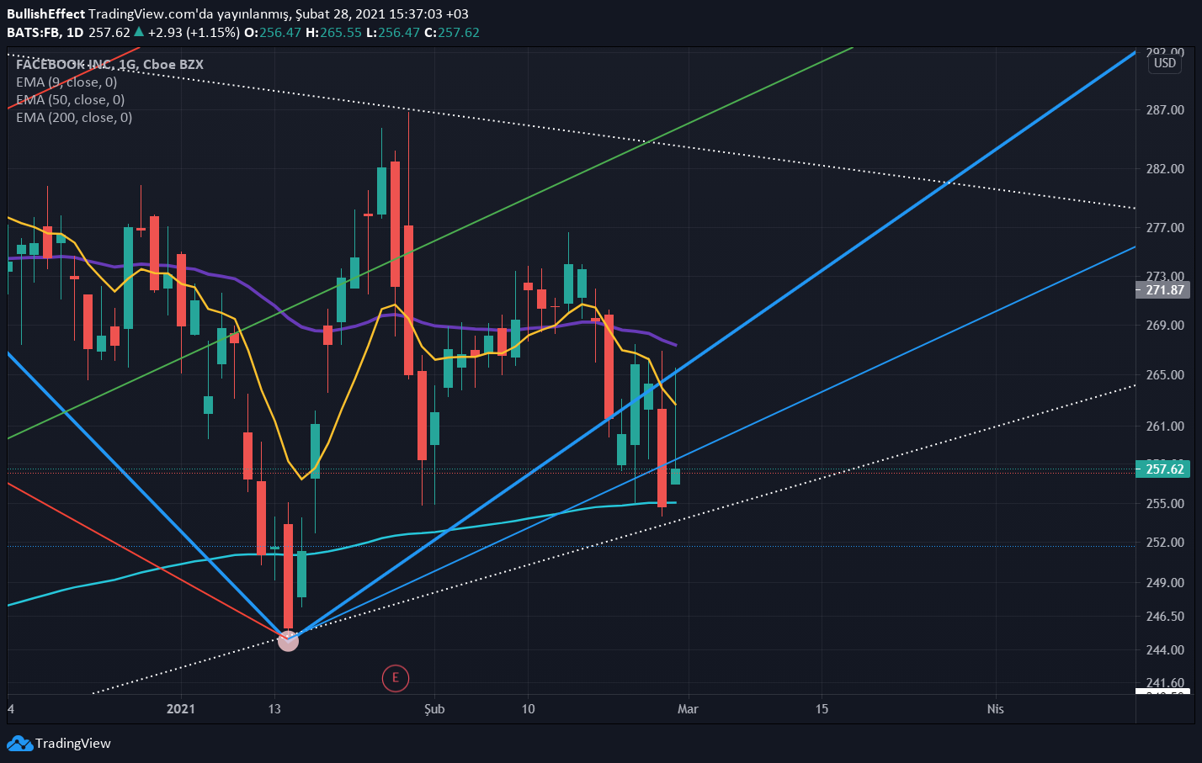Select the EMA (200, close, 0) indicator legend
The height and width of the screenshot is (763, 1202).
pos(74,118)
